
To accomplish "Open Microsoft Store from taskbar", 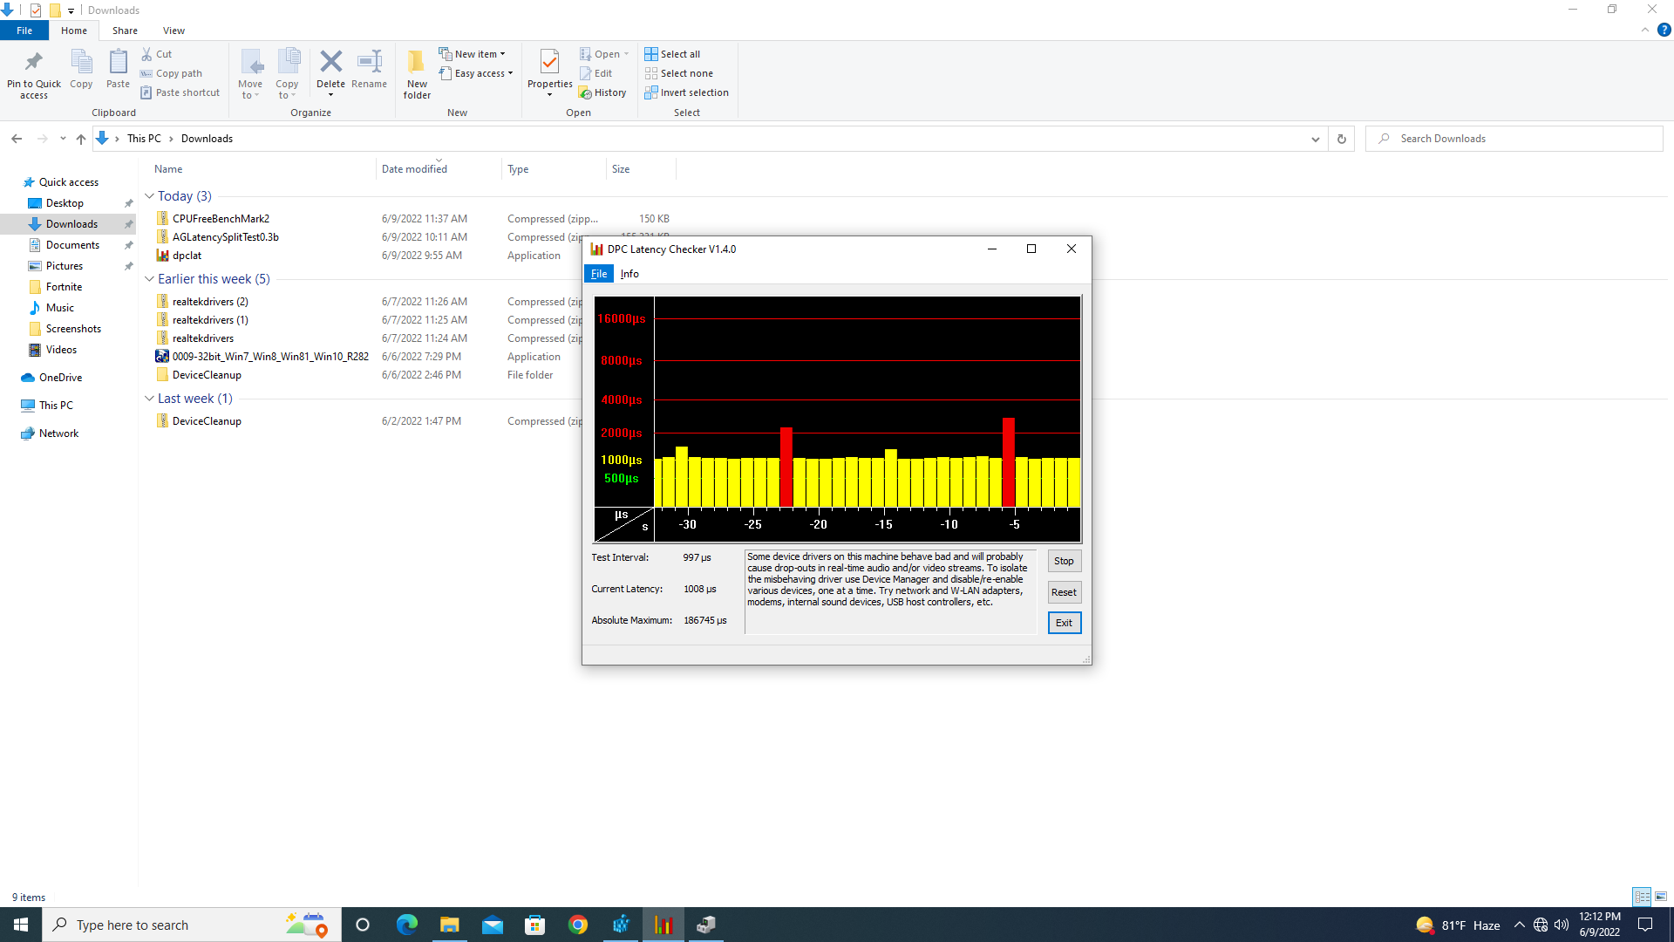I will click(x=534, y=925).
